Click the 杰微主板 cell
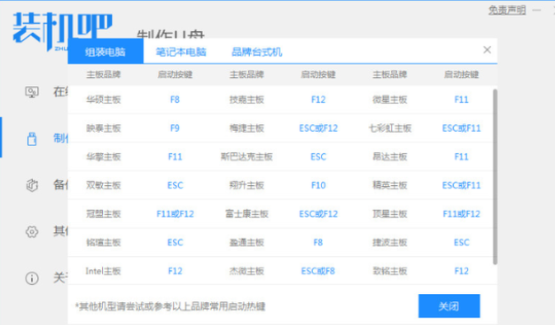Screen dimensions: 555x325 [x=246, y=271]
